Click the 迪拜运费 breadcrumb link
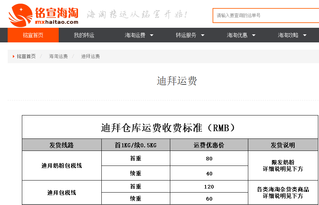The width and height of the screenshot is (319, 205). [90, 56]
